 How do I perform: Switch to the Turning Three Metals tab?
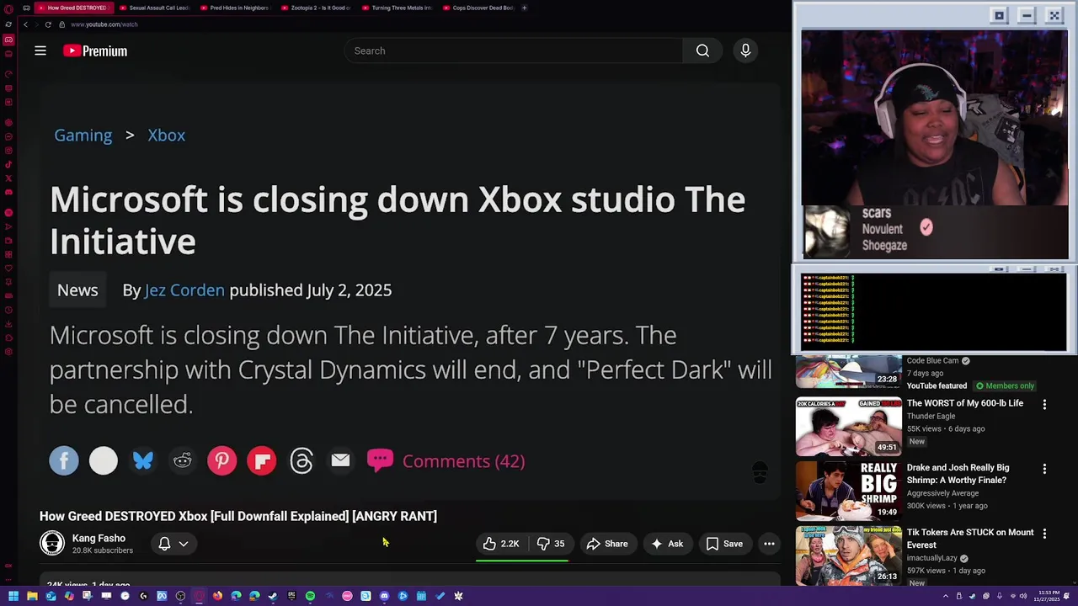[397, 8]
